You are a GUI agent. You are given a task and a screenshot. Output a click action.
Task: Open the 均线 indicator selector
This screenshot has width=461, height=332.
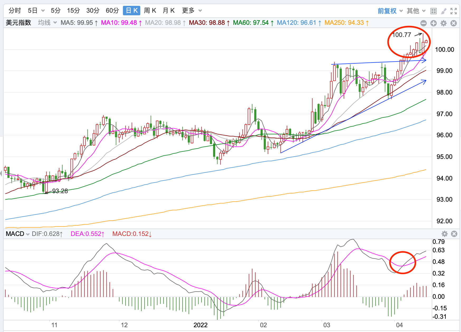[x=47, y=23]
